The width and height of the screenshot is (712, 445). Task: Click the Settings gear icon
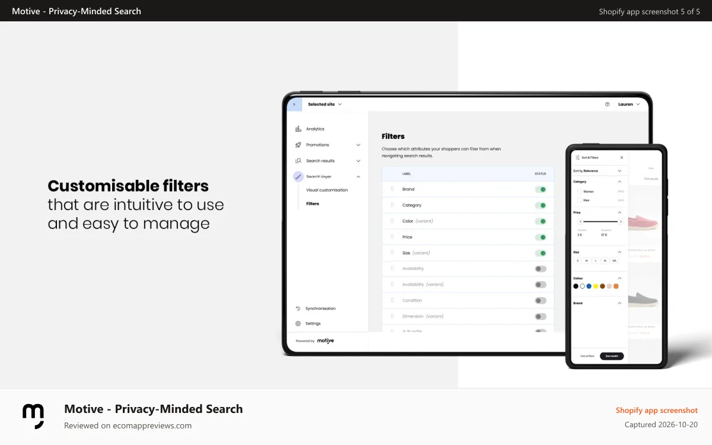(298, 323)
